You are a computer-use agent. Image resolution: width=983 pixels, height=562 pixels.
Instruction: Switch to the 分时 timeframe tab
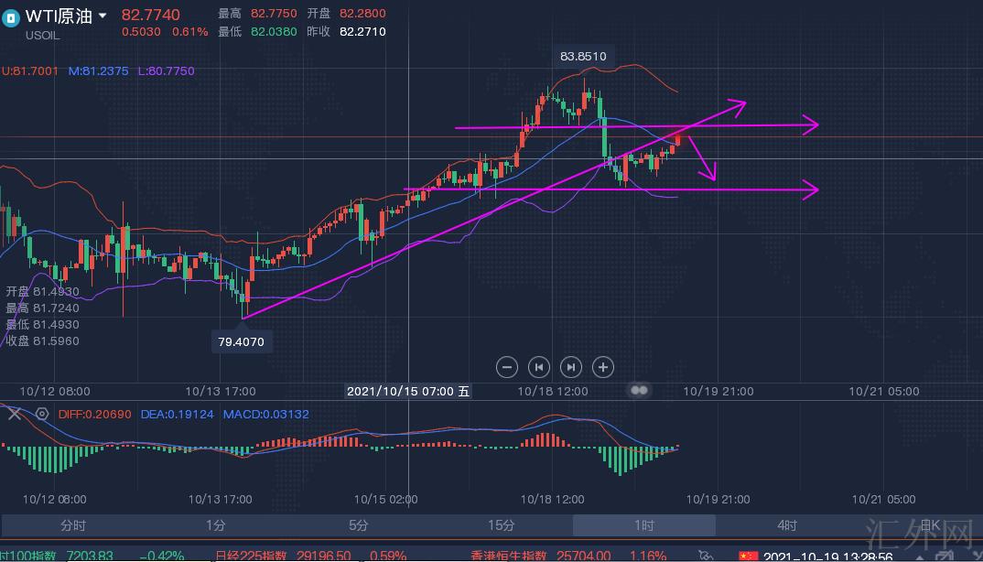pyautogui.click(x=73, y=525)
